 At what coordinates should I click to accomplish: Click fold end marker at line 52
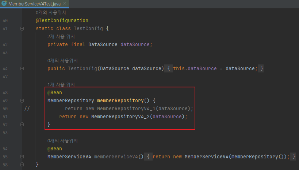tap(22, 124)
